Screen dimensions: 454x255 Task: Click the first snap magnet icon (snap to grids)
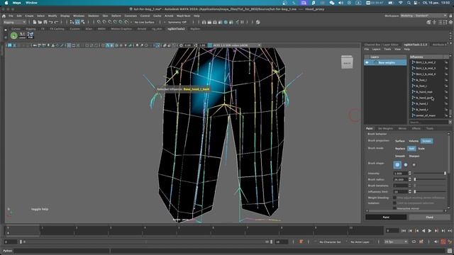click(x=99, y=22)
